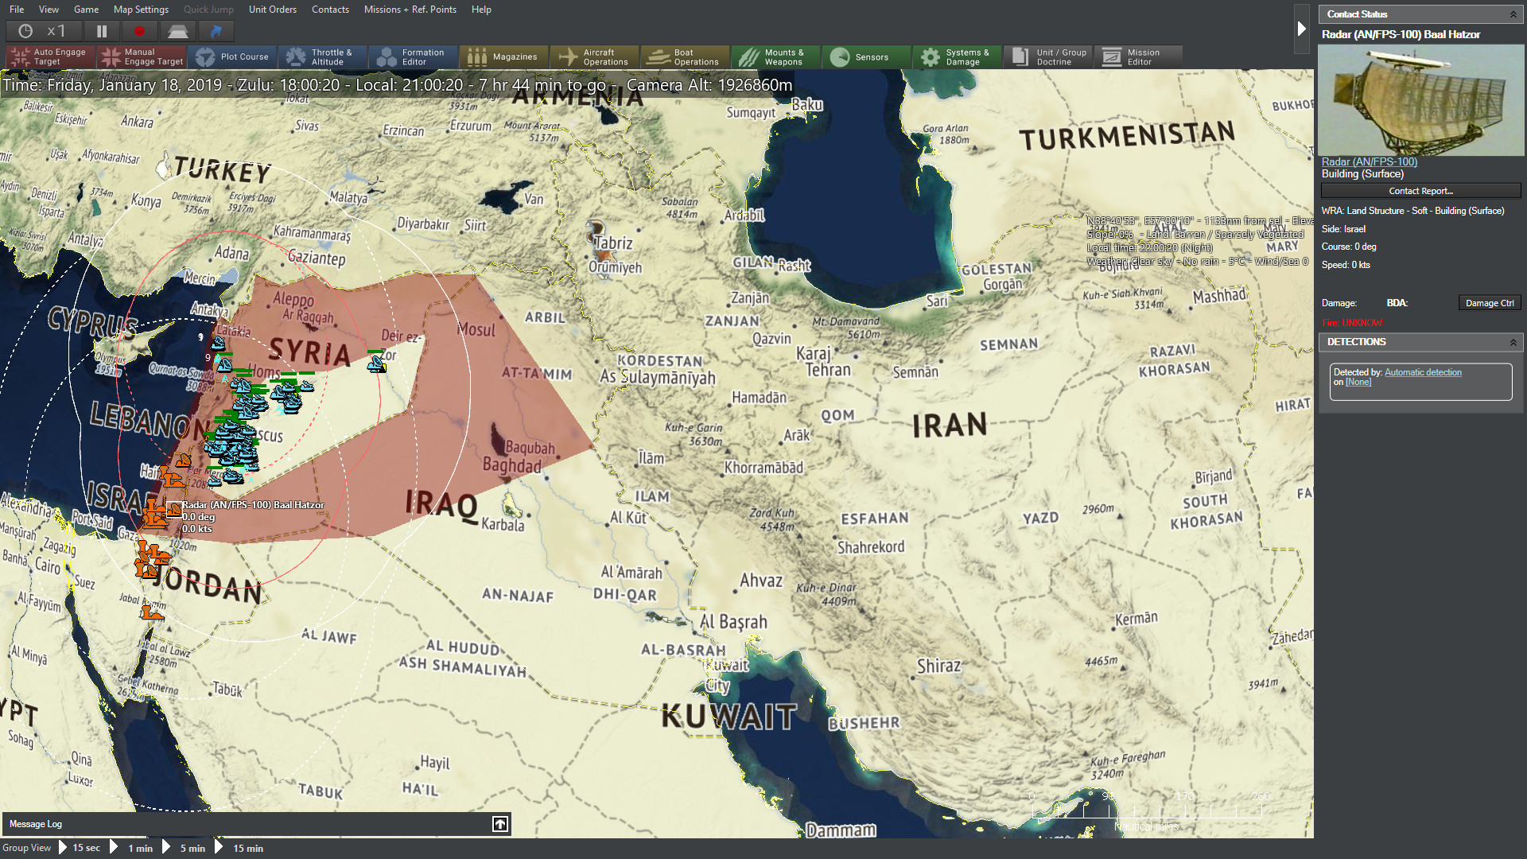Viewport: 1527px width, 859px height.
Task: Collapse the Contact Status panel
Action: pos(1513,14)
